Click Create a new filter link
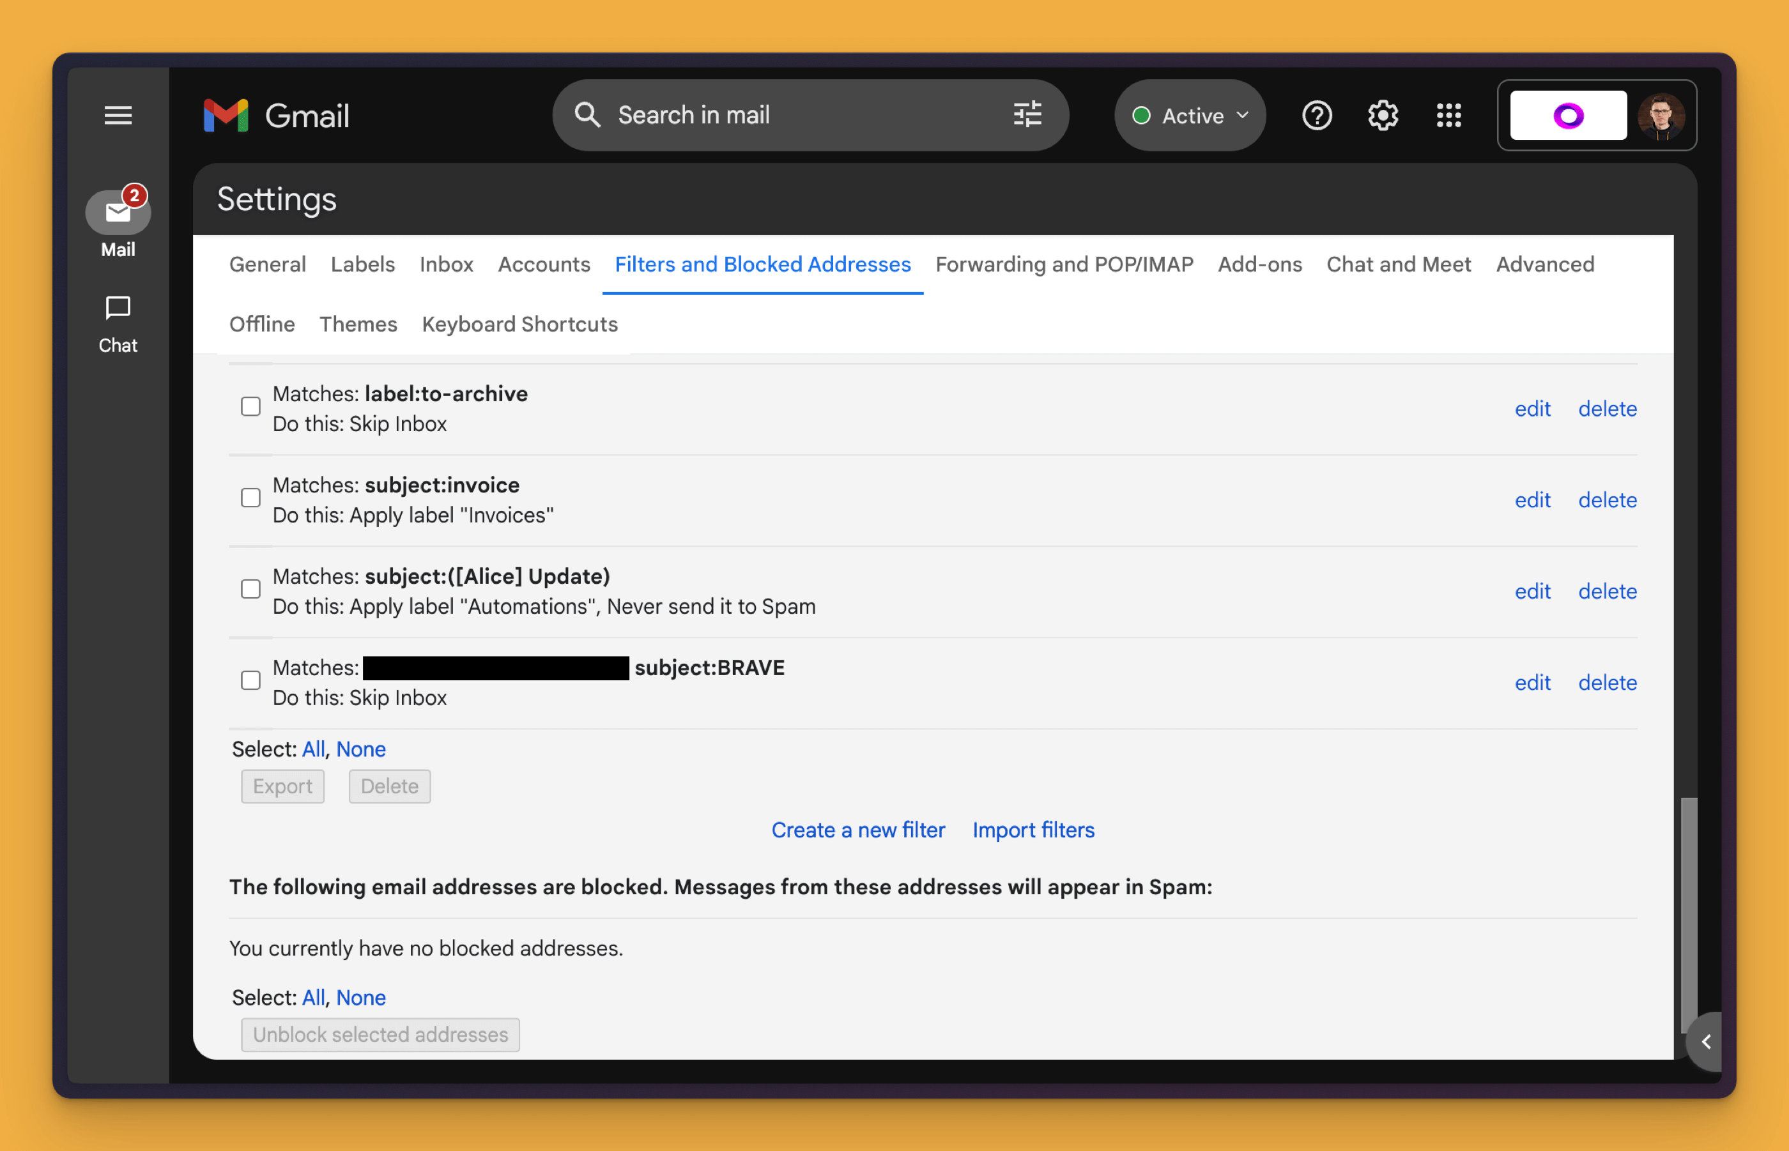Image resolution: width=1789 pixels, height=1151 pixels. pos(857,830)
